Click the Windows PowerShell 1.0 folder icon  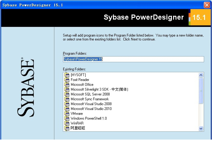point(67,118)
